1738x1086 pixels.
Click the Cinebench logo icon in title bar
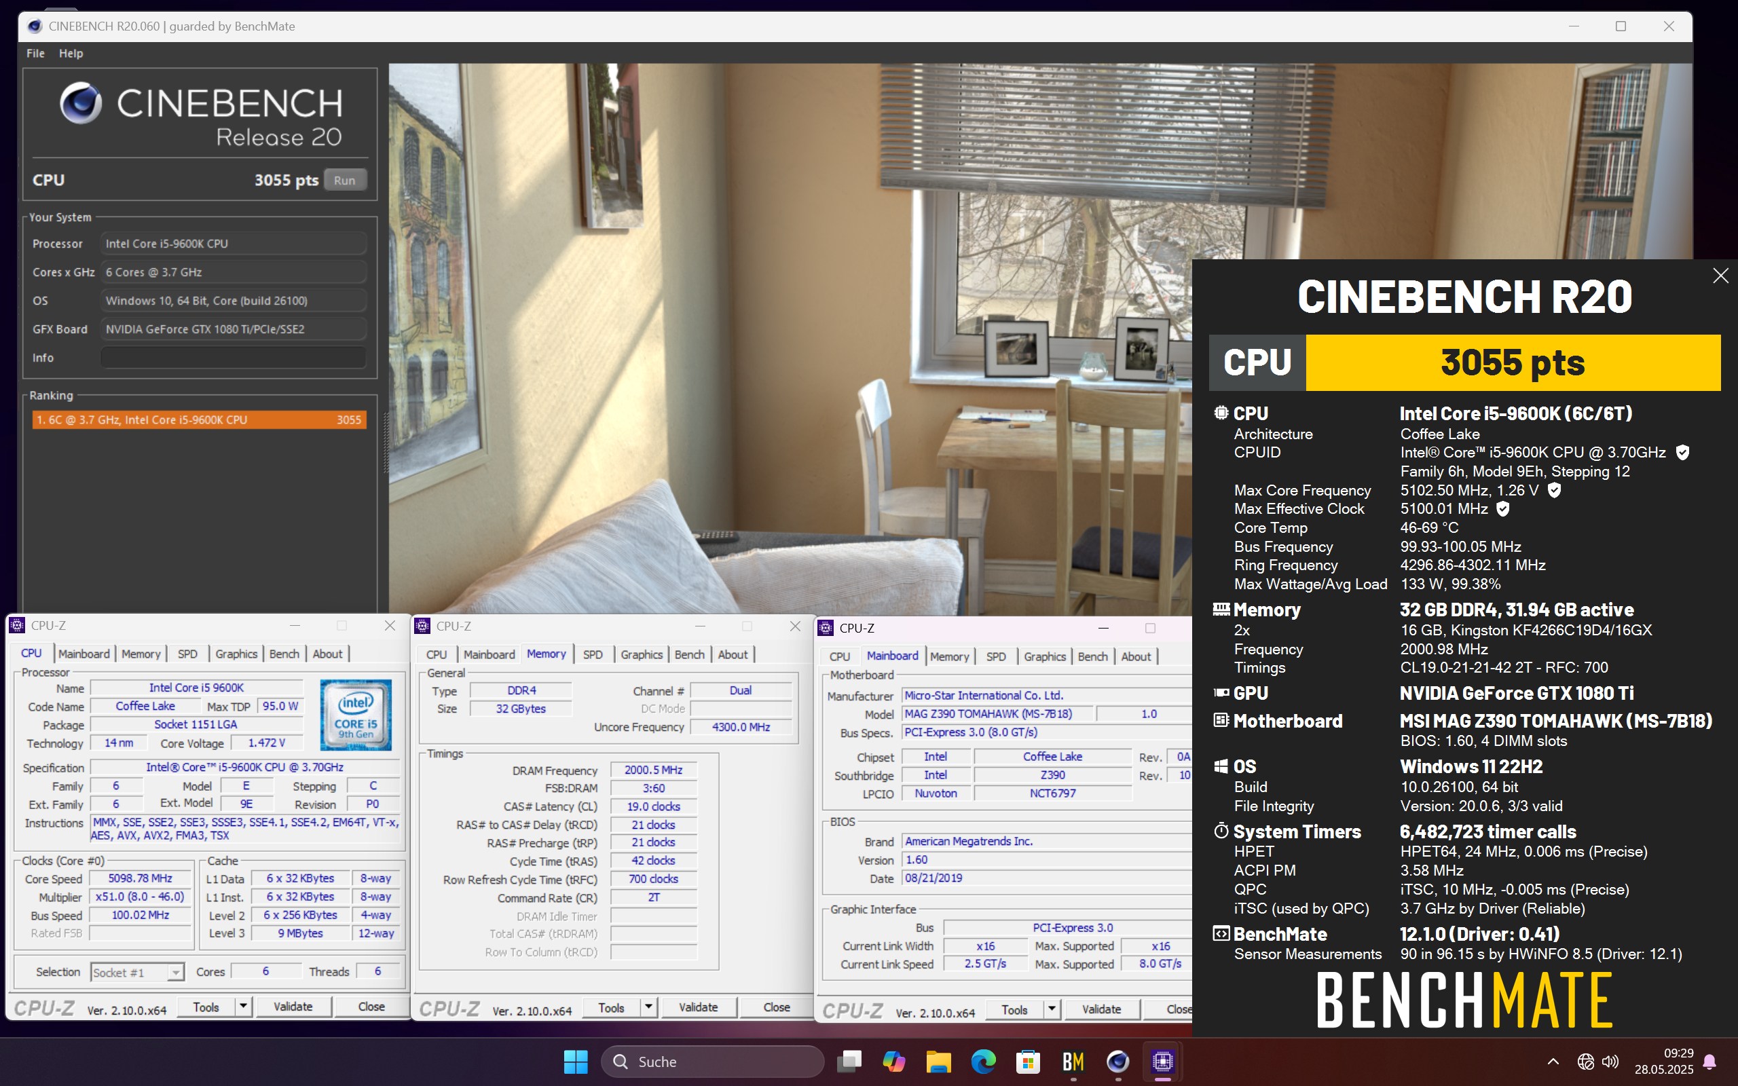(x=35, y=26)
